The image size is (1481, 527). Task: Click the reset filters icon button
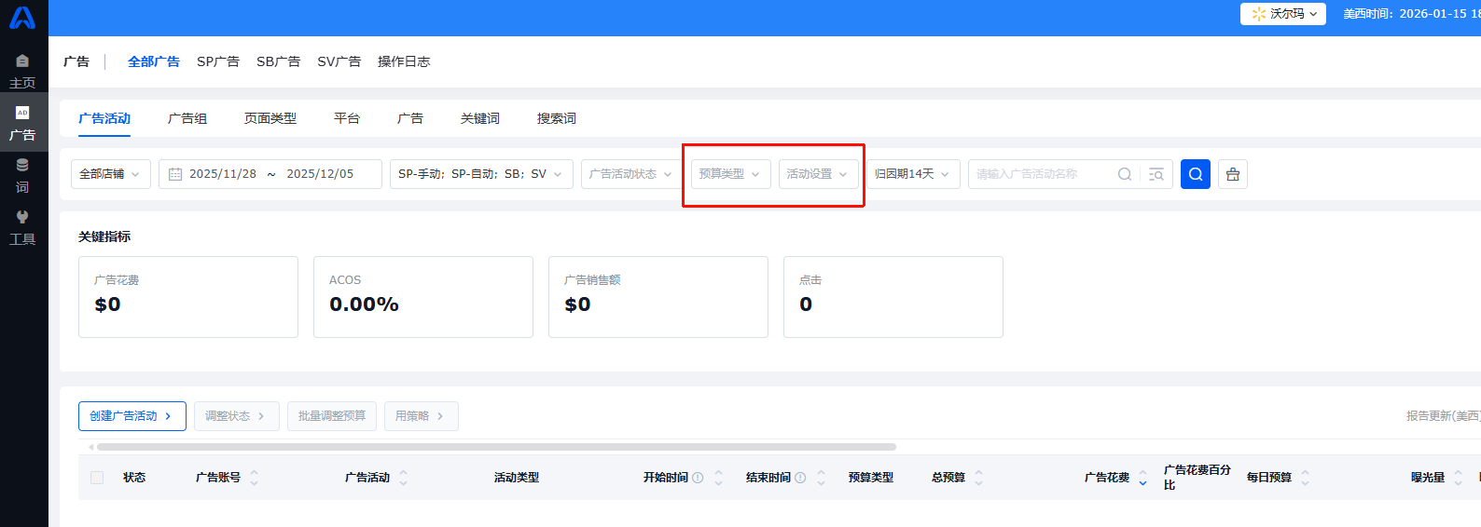click(x=1232, y=174)
